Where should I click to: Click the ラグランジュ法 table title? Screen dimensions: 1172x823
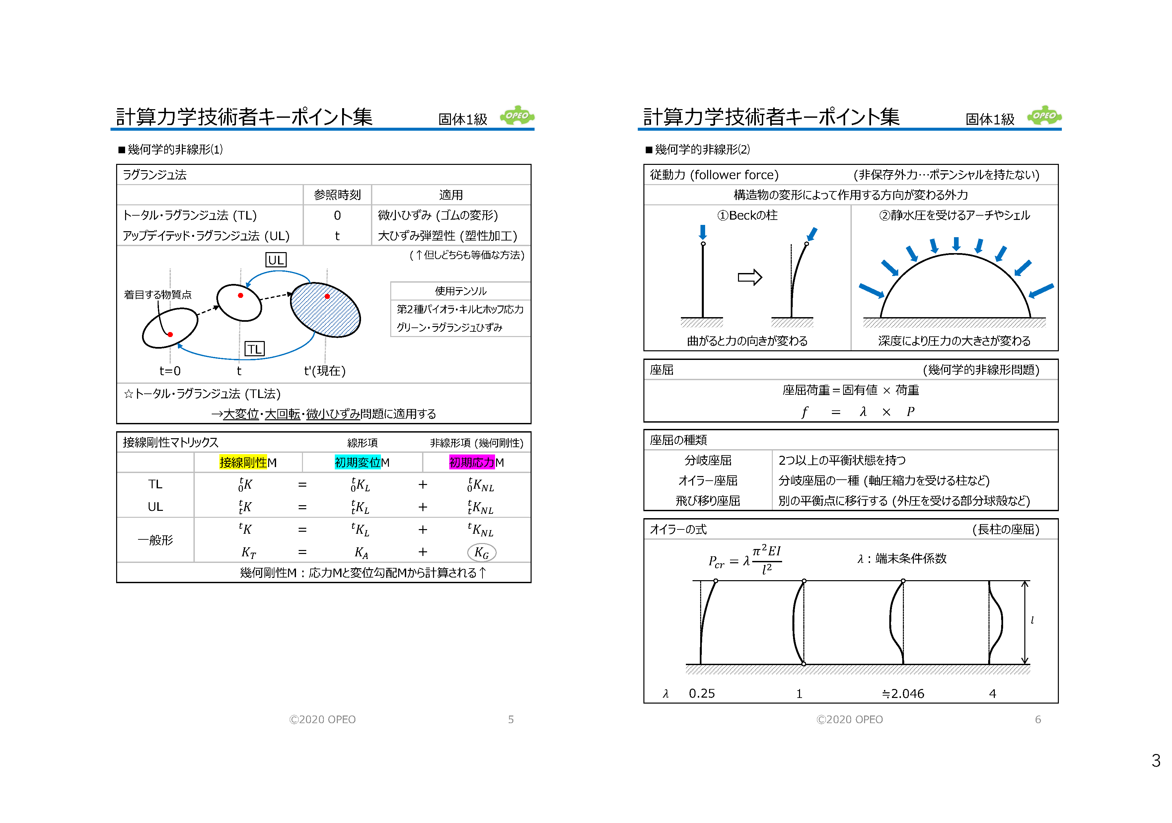tap(155, 174)
